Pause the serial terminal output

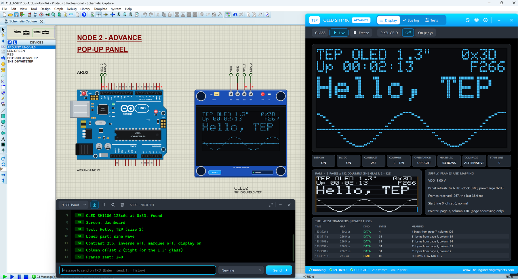tap(104, 205)
